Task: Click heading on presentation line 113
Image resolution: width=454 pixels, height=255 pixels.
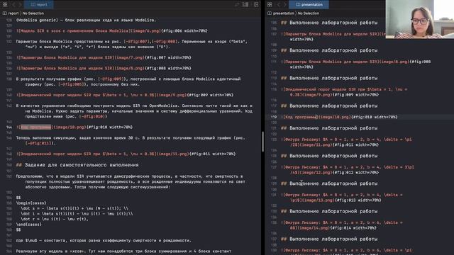Action: coord(329,78)
